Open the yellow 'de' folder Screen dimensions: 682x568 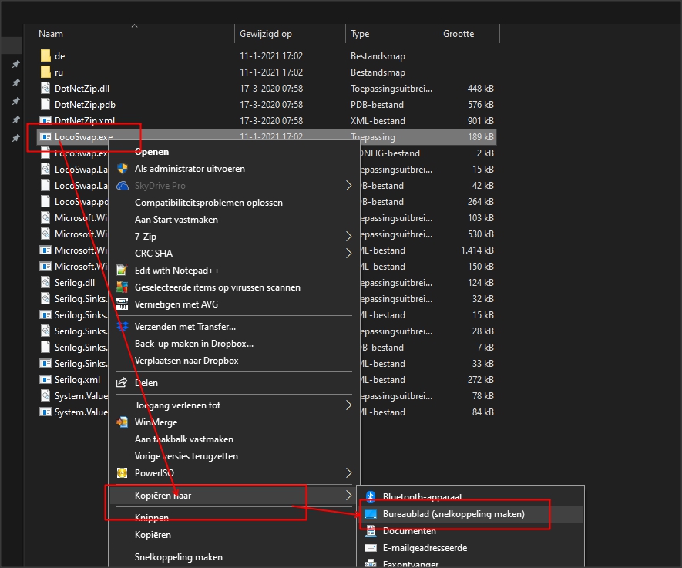[59, 56]
